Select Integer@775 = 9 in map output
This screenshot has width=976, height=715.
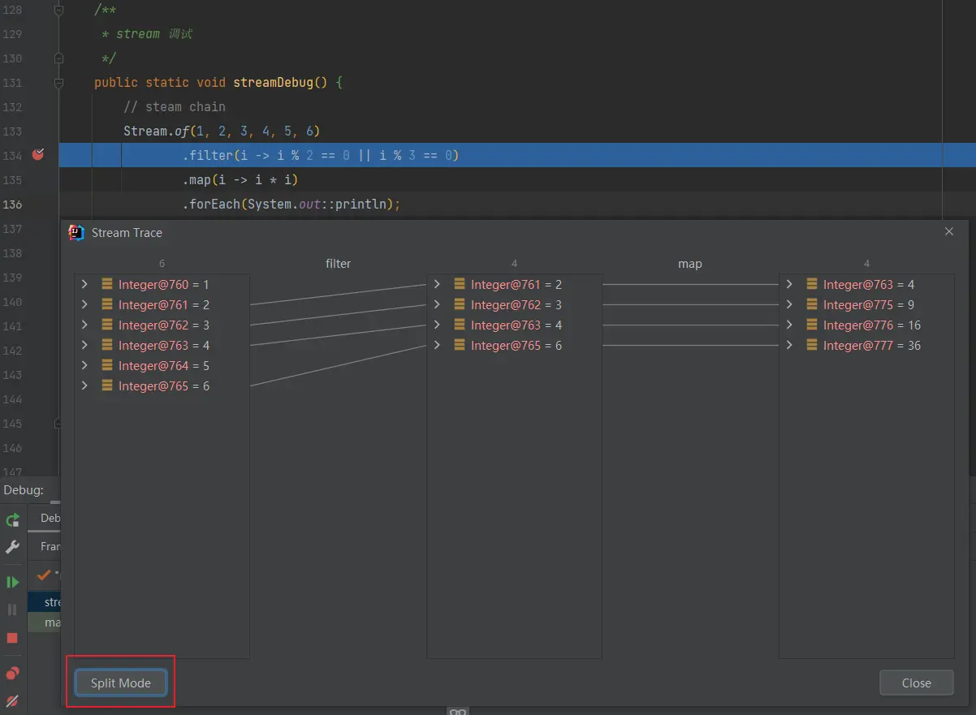[868, 305]
